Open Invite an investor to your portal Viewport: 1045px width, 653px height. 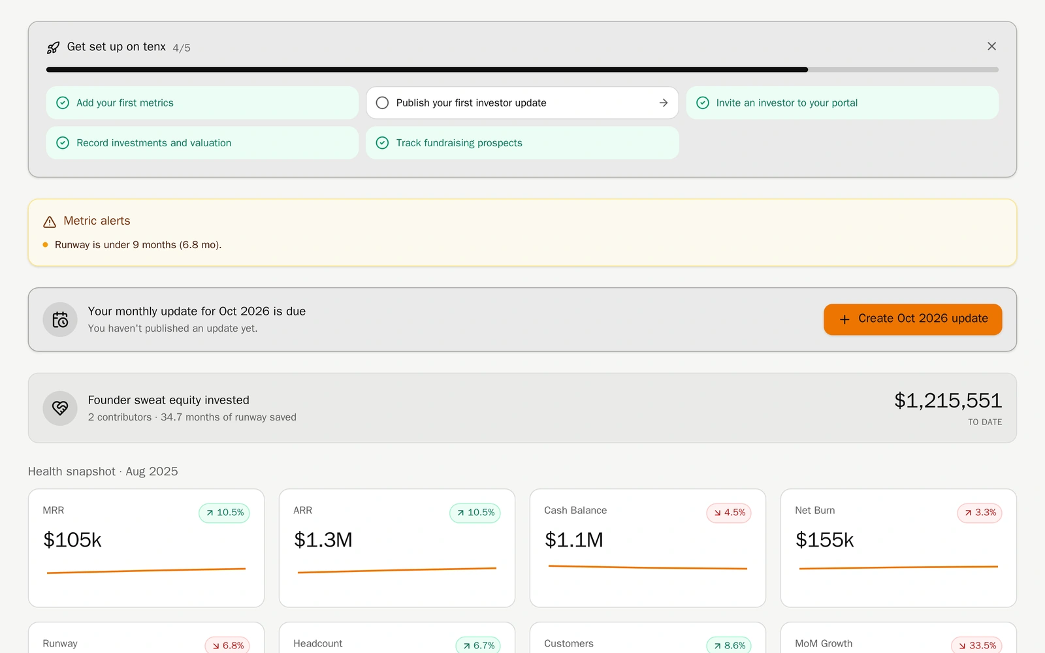[x=843, y=103]
